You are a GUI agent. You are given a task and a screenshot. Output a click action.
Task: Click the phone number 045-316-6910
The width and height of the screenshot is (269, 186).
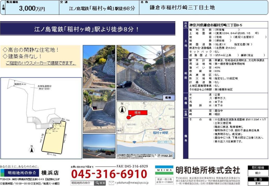pyautogui.click(x=109, y=174)
